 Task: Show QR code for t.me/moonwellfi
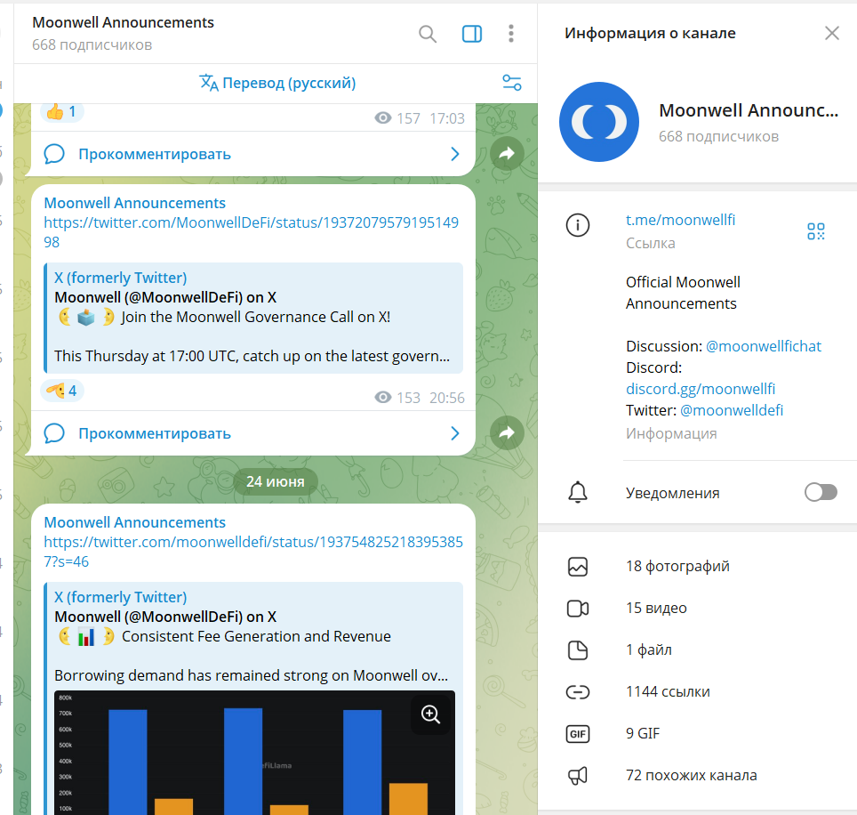tap(815, 230)
